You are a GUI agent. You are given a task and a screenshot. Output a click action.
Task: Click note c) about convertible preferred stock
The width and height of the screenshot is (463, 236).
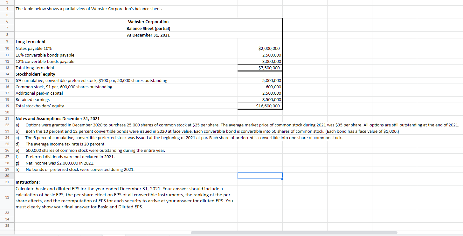(179, 138)
